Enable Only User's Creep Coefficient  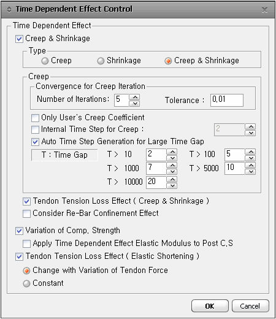35,118
